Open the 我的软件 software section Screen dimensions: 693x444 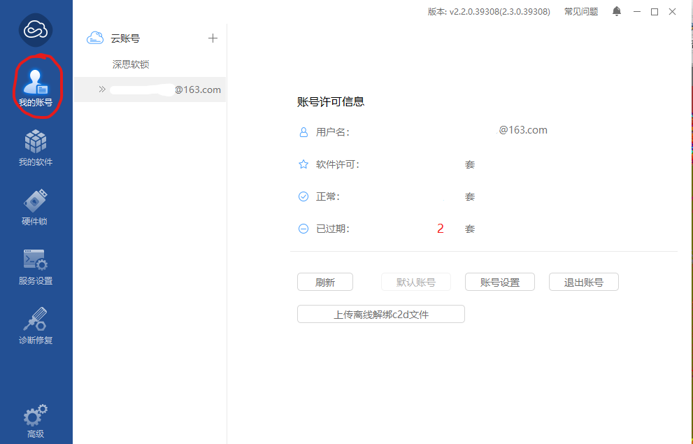point(36,148)
